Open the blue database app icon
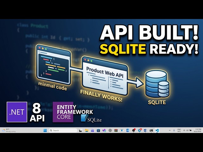The height and width of the screenshot is (152, 203). click(x=128, y=130)
